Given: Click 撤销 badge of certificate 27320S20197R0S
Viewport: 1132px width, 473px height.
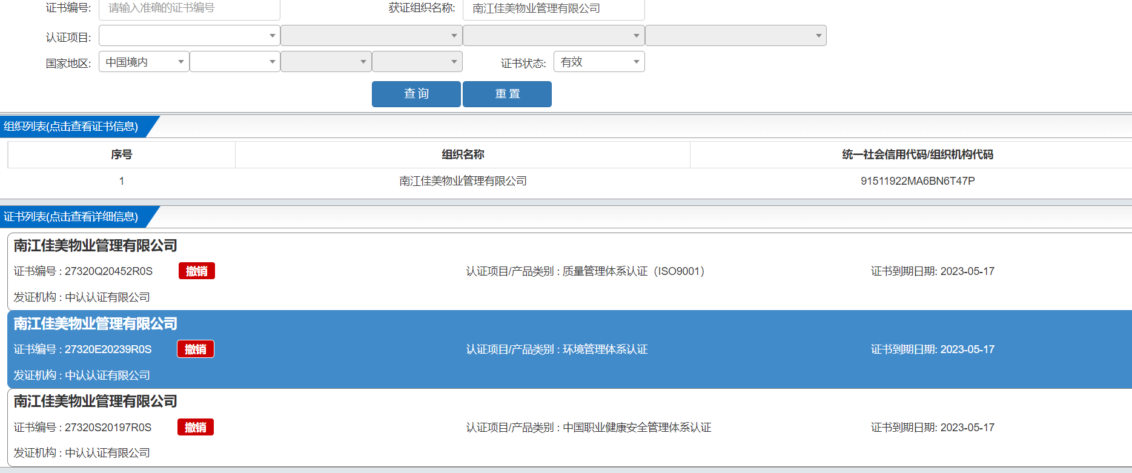Looking at the screenshot, I should (196, 428).
